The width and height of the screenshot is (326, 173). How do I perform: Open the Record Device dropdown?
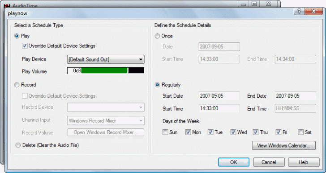[106, 107]
